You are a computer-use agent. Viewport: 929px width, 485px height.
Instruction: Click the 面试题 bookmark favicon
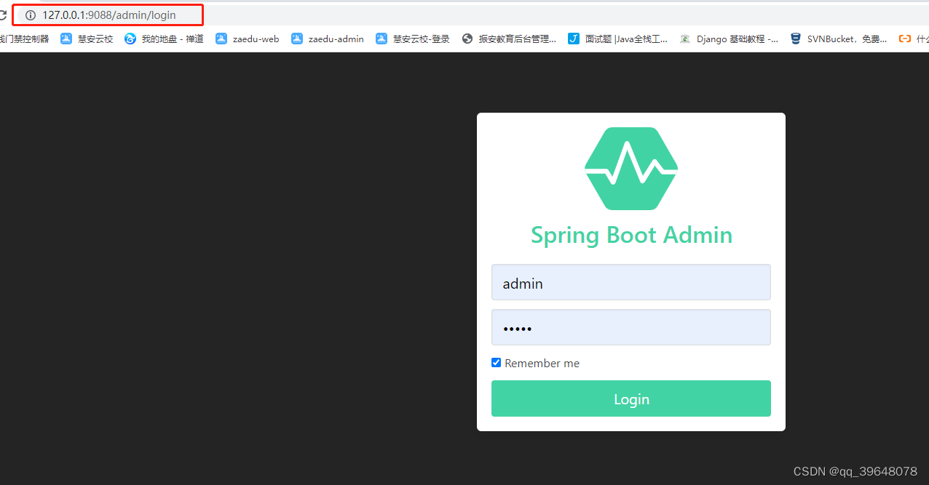574,39
